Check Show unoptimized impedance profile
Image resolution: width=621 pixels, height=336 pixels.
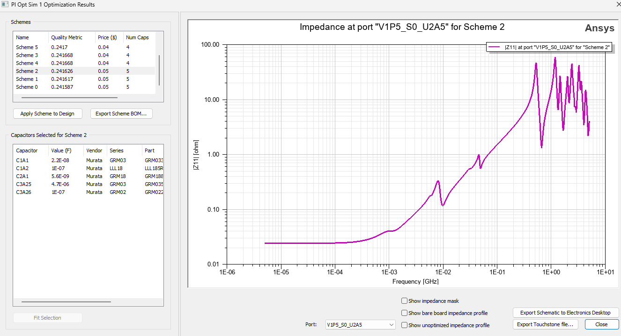click(x=405, y=325)
